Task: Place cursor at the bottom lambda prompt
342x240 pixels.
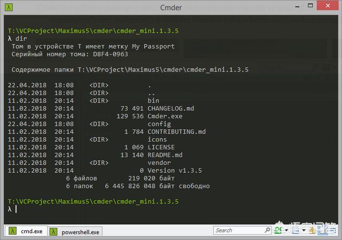Action: (x=16, y=209)
